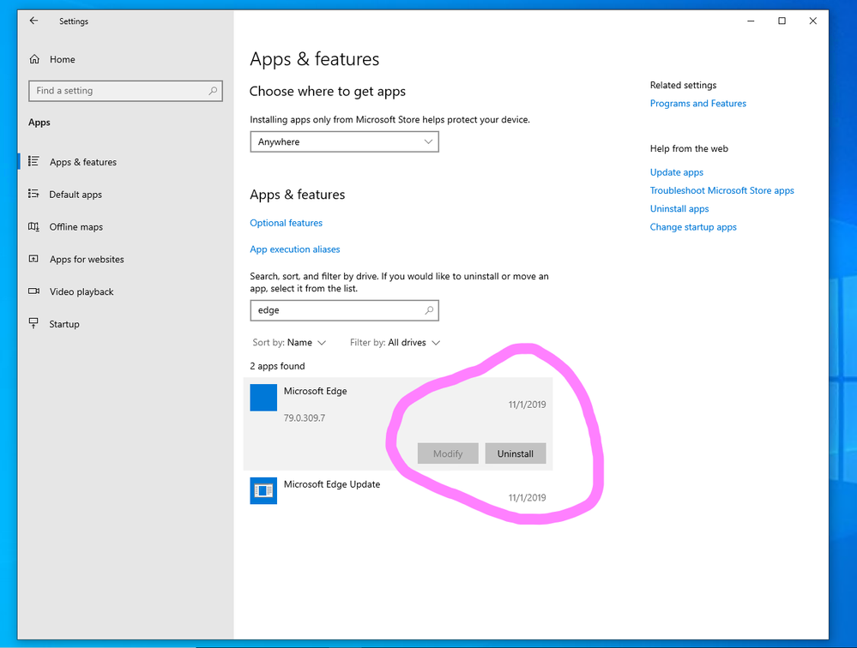Open Troubleshoot Microsoft Store apps link

tap(722, 190)
